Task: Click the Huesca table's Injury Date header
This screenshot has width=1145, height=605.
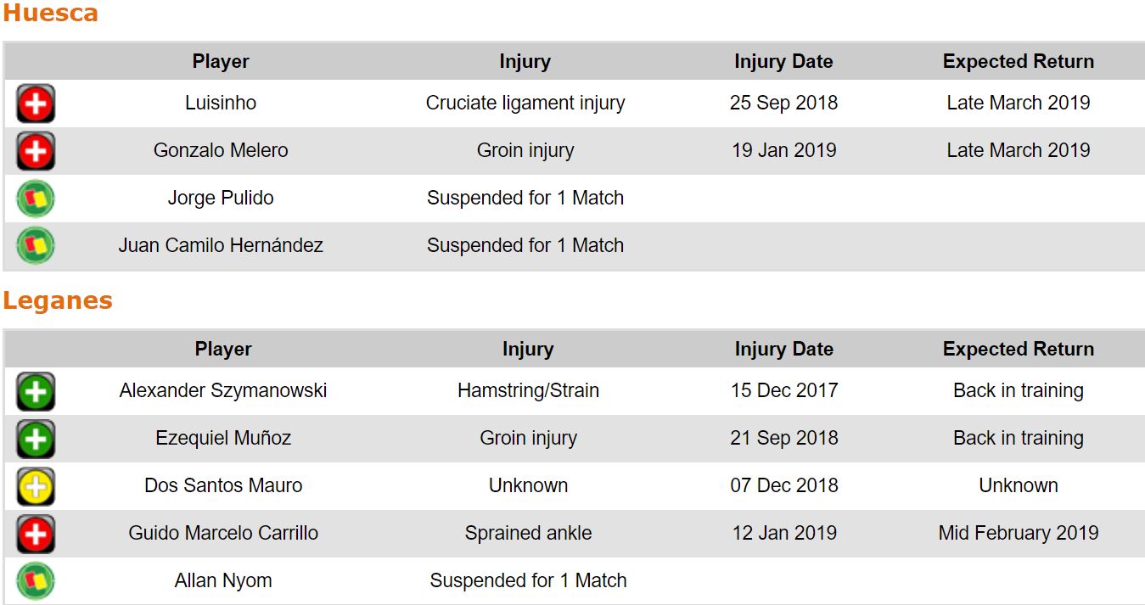Action: click(x=783, y=61)
